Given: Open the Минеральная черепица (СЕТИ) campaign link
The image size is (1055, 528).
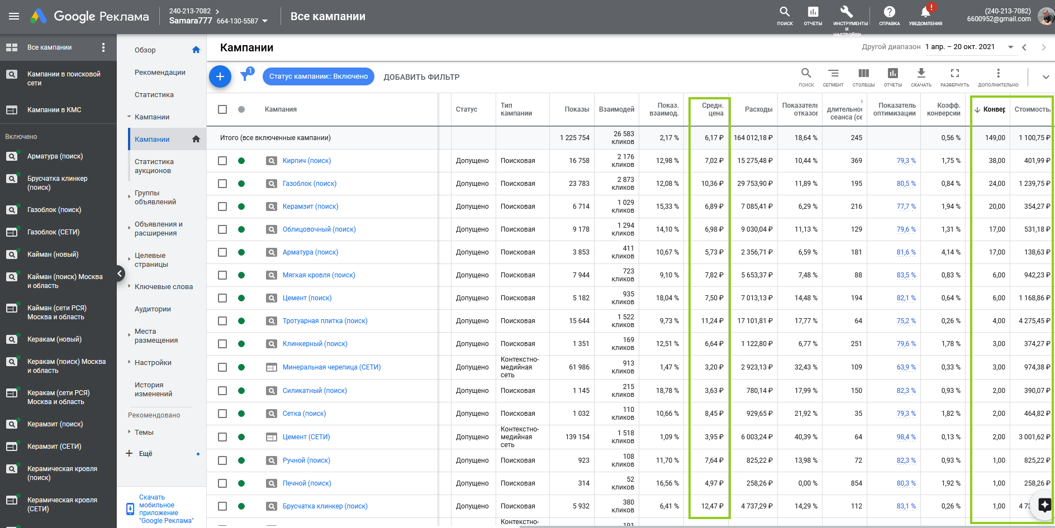Looking at the screenshot, I should point(332,367).
